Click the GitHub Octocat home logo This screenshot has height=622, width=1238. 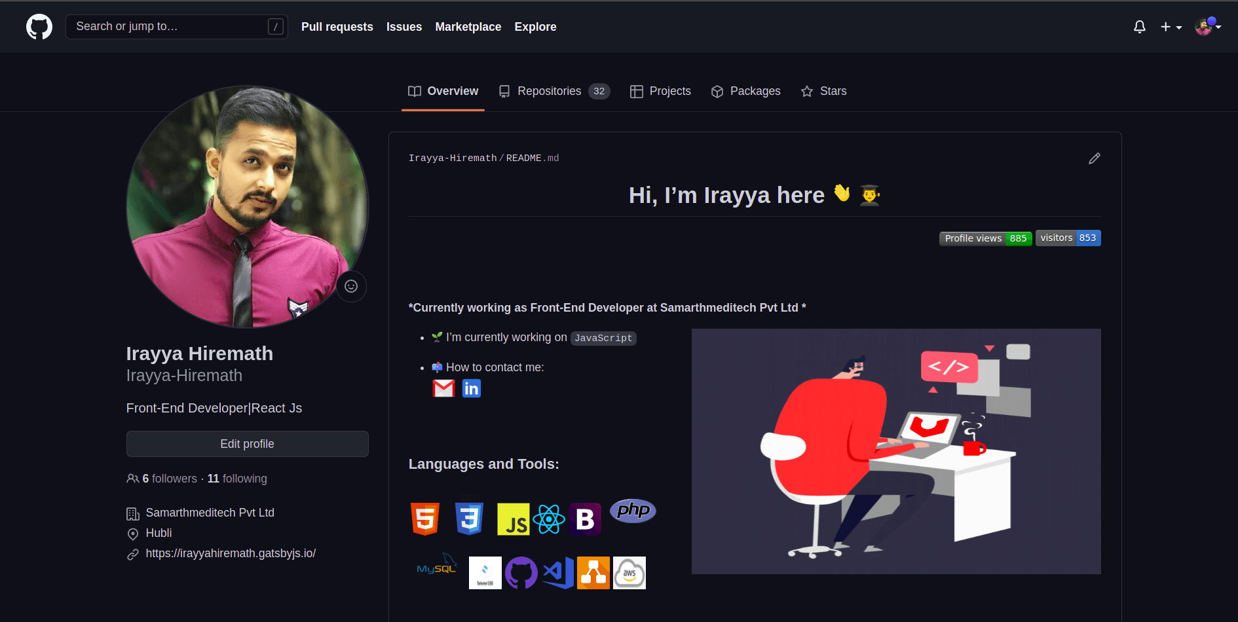39,27
